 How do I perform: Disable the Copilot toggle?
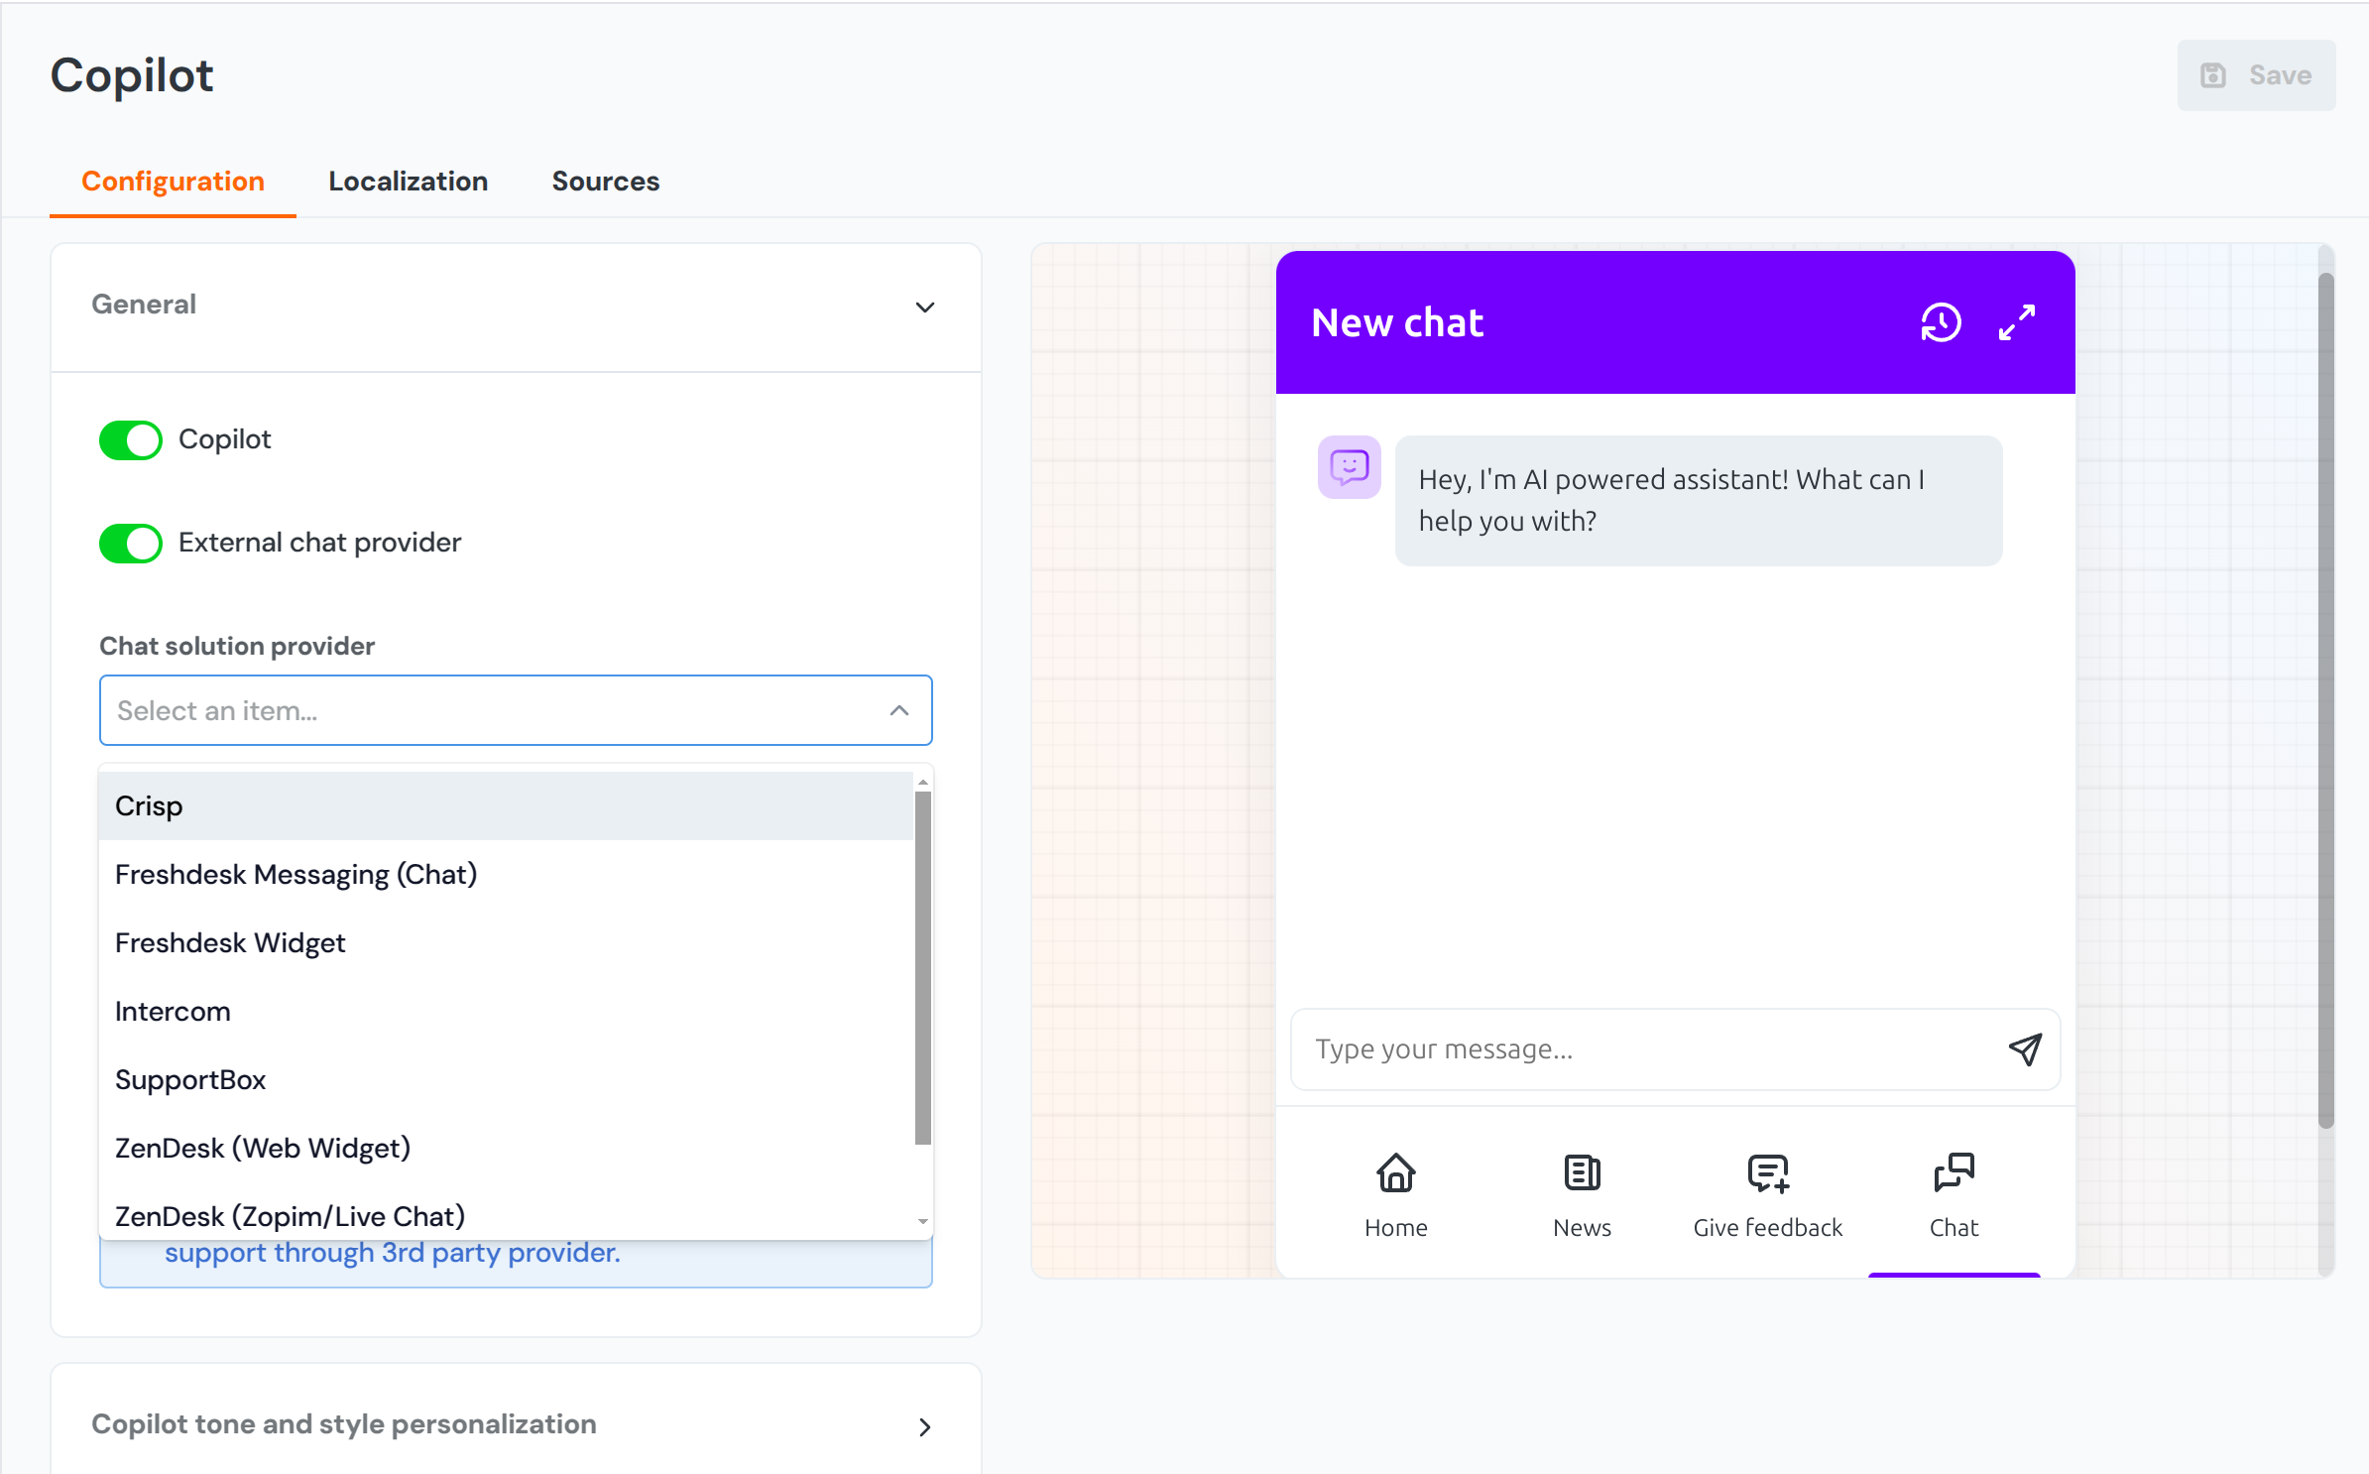coord(131,439)
